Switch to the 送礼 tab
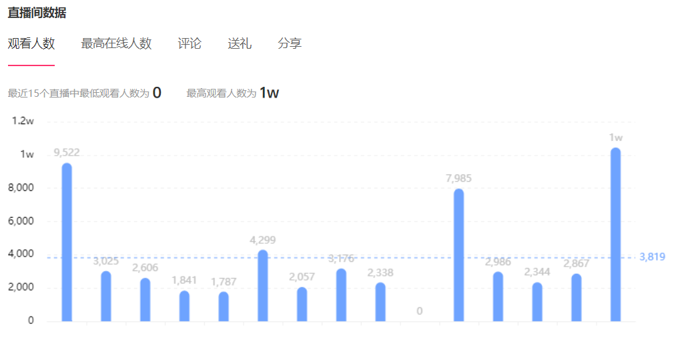 pos(240,43)
